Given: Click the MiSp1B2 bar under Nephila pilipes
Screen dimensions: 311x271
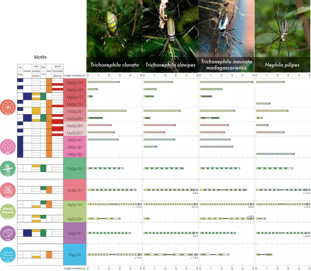Looking at the screenshot, I should [275, 154].
